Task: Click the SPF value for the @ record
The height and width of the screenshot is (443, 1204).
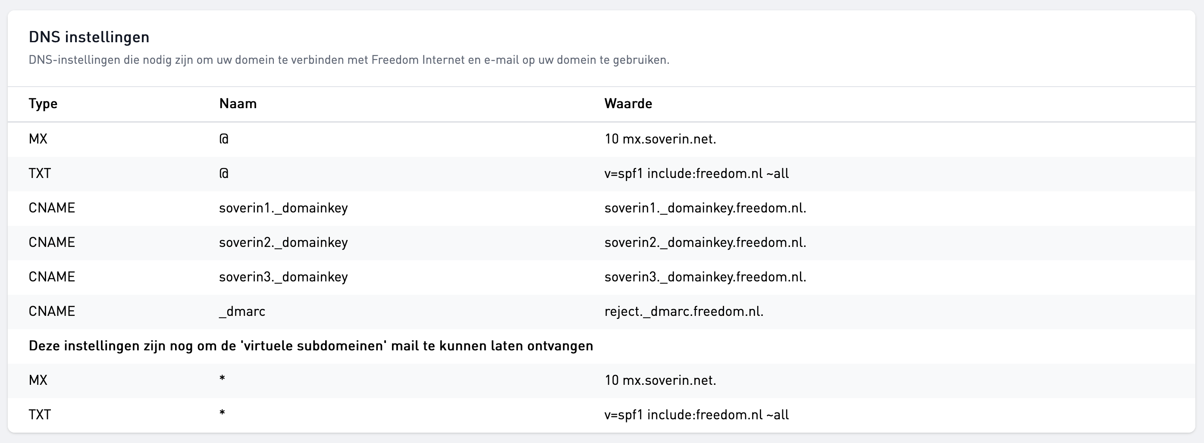Action: pyautogui.click(x=696, y=173)
